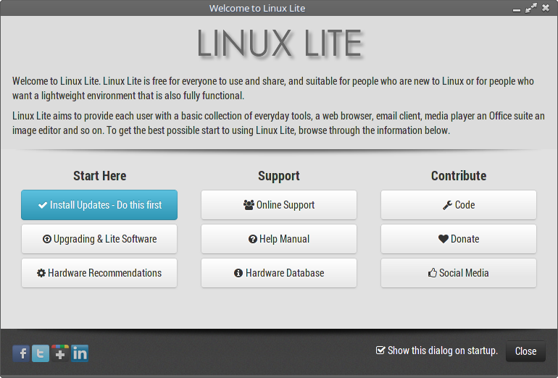This screenshot has height=378, width=558.
Task: Open Upgrading & Lite Software
Action: pos(99,239)
